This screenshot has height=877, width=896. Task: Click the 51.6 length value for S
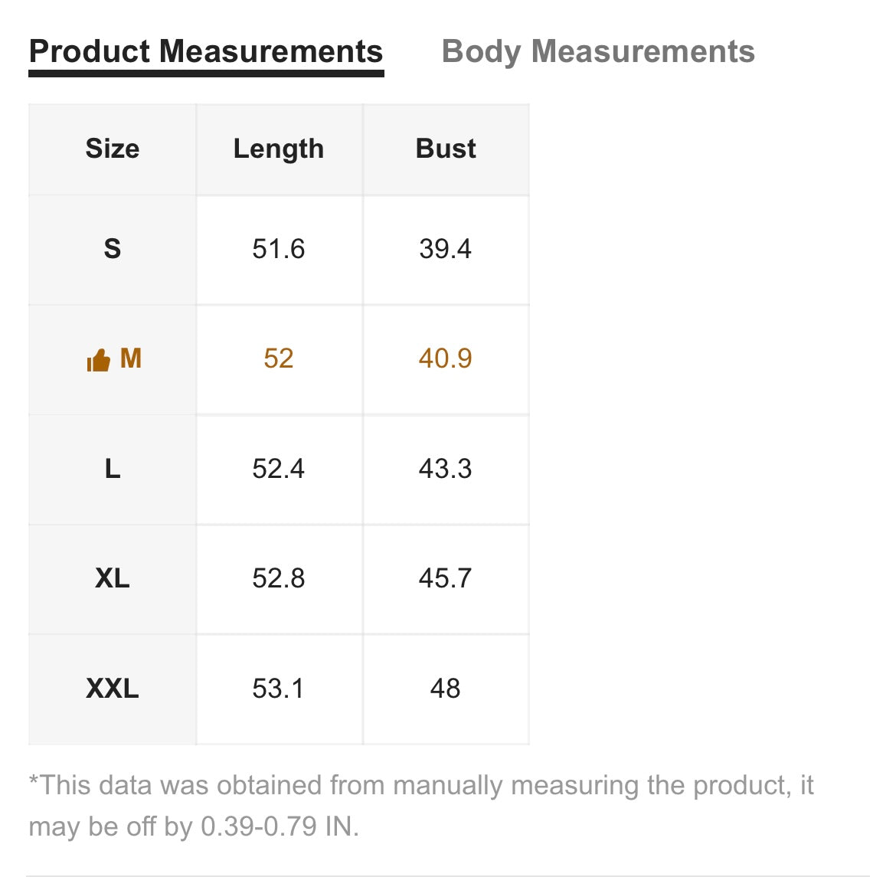(279, 249)
